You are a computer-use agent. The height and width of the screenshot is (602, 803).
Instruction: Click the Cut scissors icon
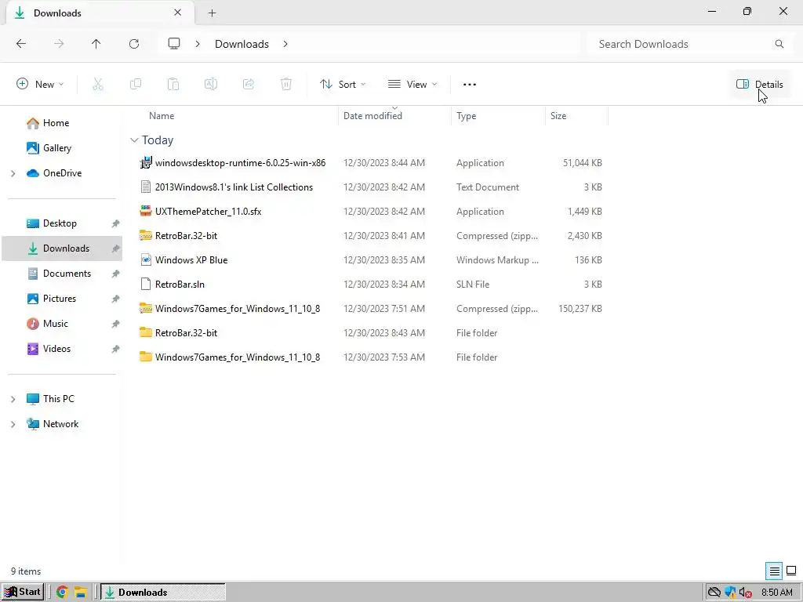[x=98, y=85]
